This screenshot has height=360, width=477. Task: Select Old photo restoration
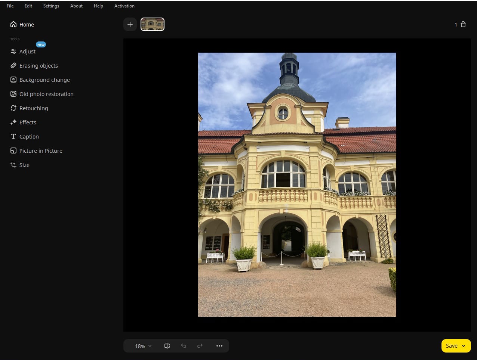(x=46, y=94)
